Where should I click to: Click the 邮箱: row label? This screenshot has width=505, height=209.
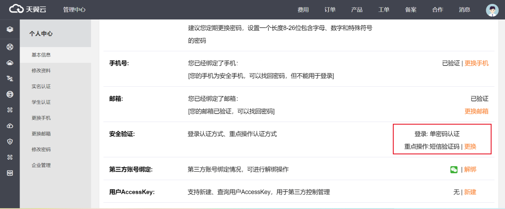tap(116, 99)
